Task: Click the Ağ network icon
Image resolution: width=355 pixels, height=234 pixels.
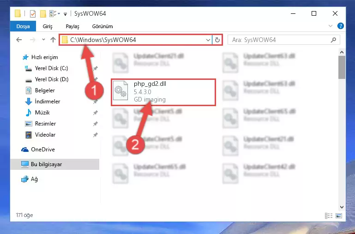Action: pos(25,179)
